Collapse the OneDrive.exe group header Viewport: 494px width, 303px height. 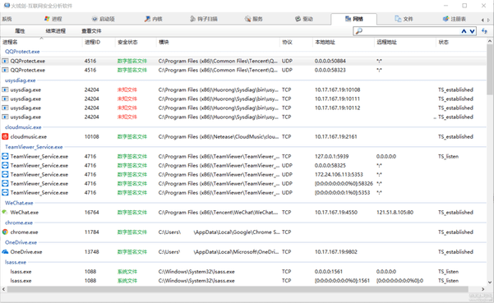point(21,242)
